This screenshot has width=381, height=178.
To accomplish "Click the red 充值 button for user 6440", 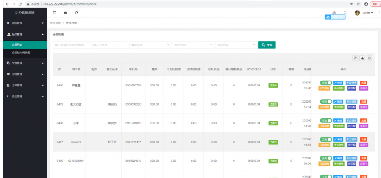I will pyautogui.click(x=364, y=82).
